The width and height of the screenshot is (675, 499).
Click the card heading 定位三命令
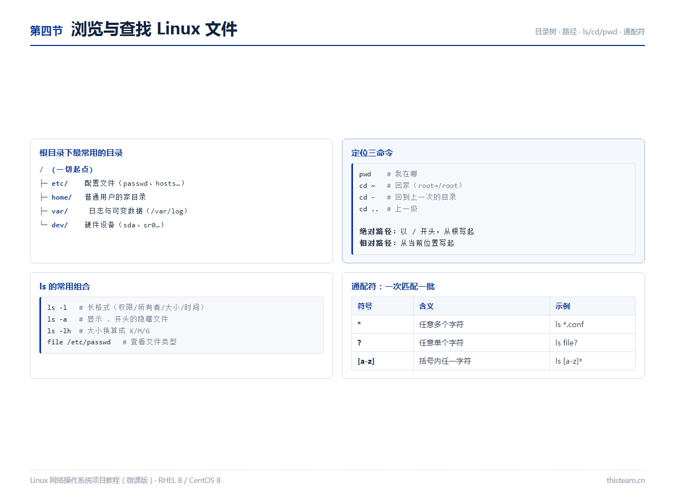tap(372, 153)
